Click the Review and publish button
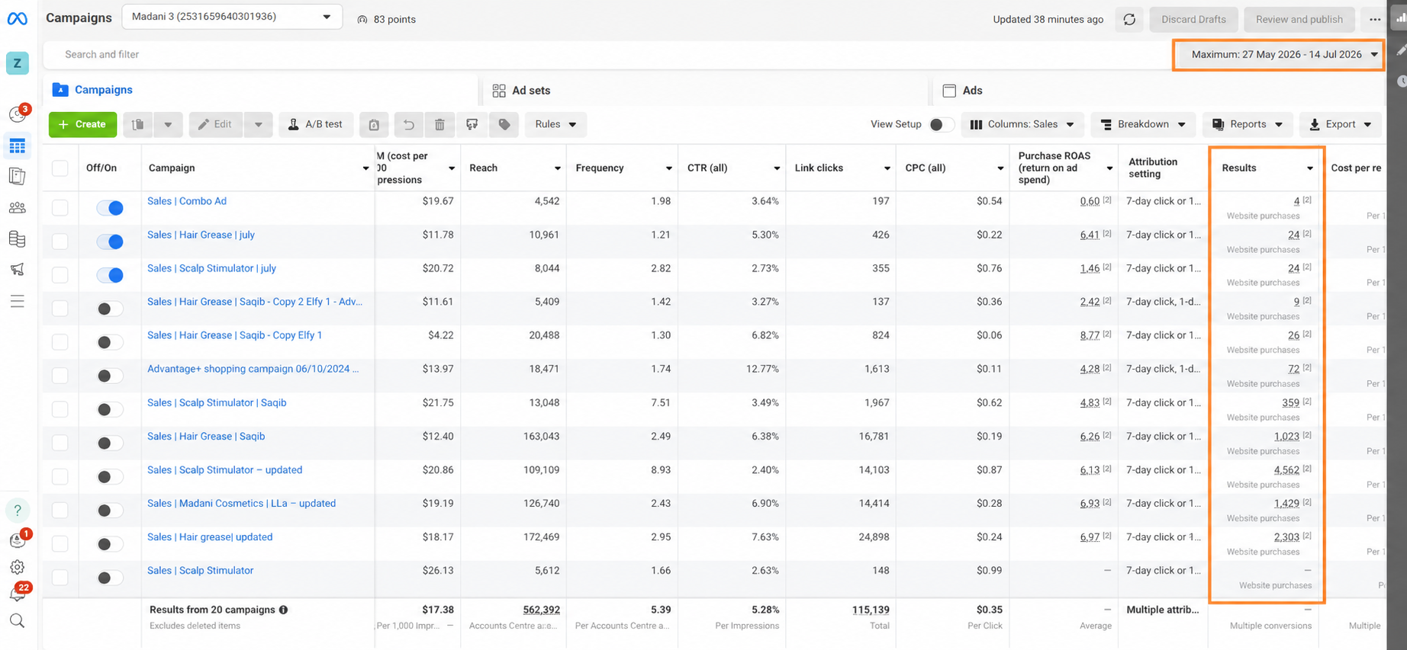Screen dimensions: 1407x650 pos(1299,19)
